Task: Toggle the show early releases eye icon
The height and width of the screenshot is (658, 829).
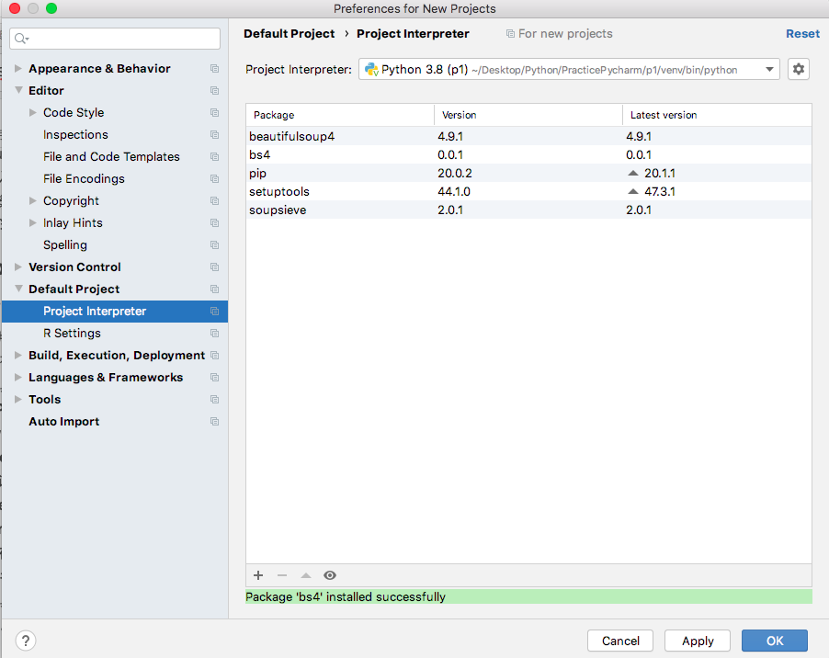Action: pos(330,575)
